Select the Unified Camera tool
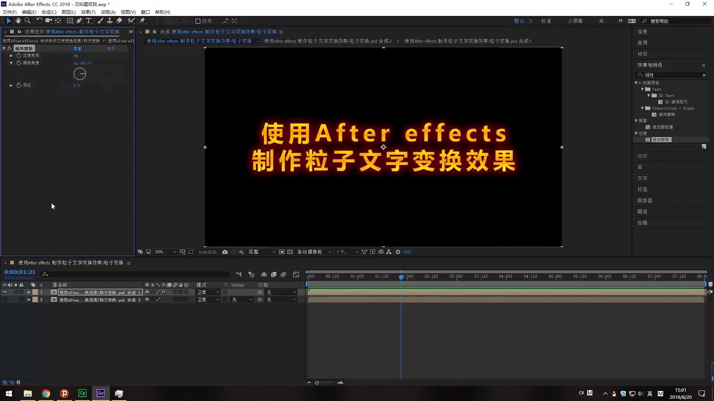This screenshot has height=401, width=714. tap(49, 21)
